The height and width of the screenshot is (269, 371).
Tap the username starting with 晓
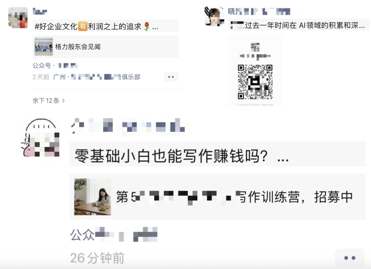(x=259, y=11)
